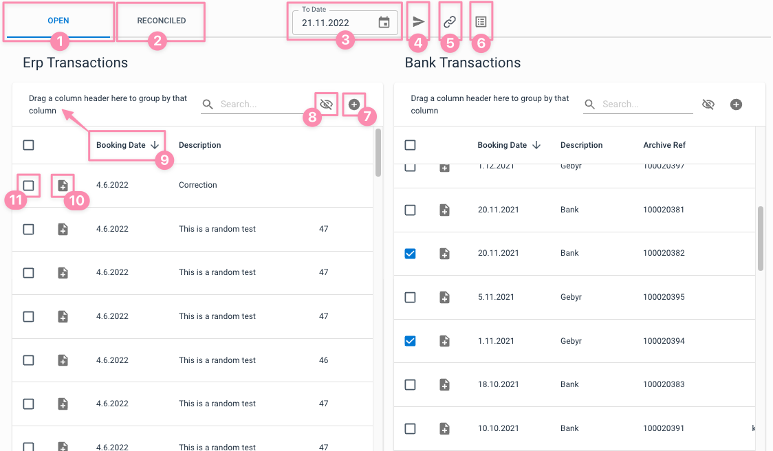Click the link chain icon in top toolbar
This screenshot has width=773, height=451.
449,22
